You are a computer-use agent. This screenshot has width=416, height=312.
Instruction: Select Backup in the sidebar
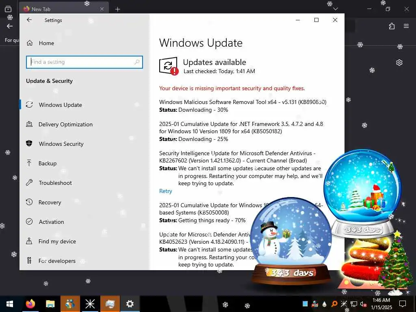[48, 163]
